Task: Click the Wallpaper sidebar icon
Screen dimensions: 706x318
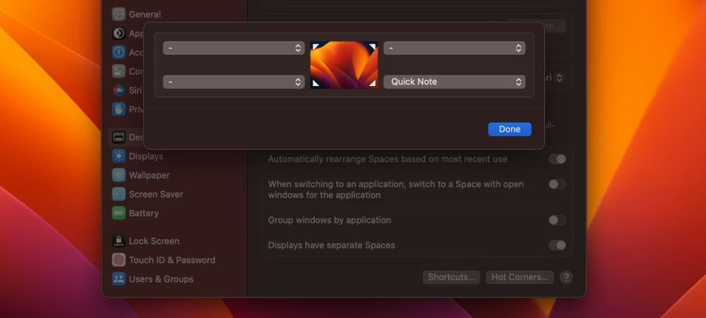Action: (x=119, y=176)
